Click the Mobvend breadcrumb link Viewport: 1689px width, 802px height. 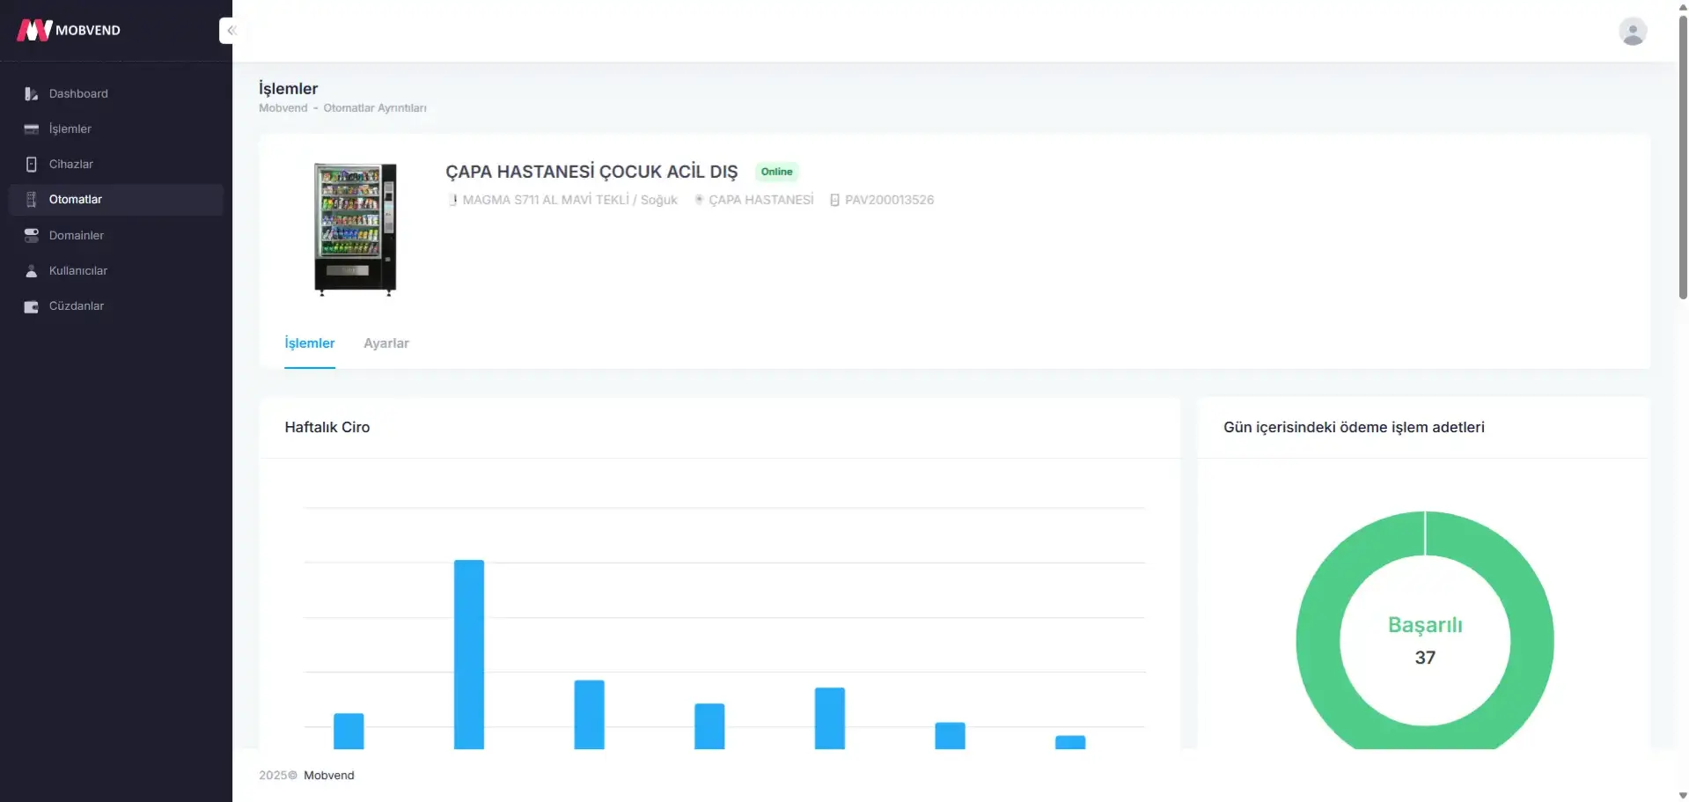(x=283, y=108)
